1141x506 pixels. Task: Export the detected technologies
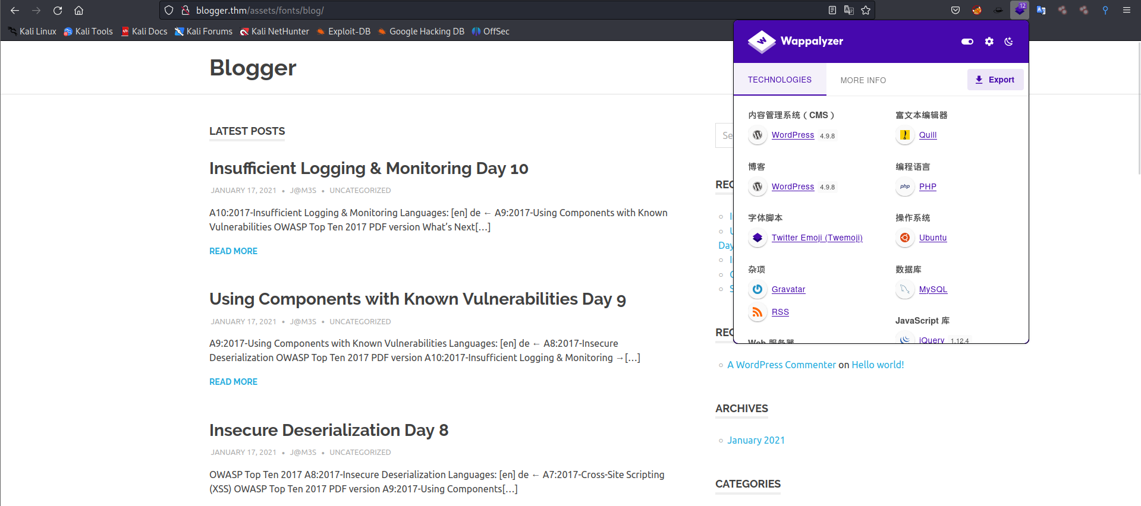coord(995,80)
